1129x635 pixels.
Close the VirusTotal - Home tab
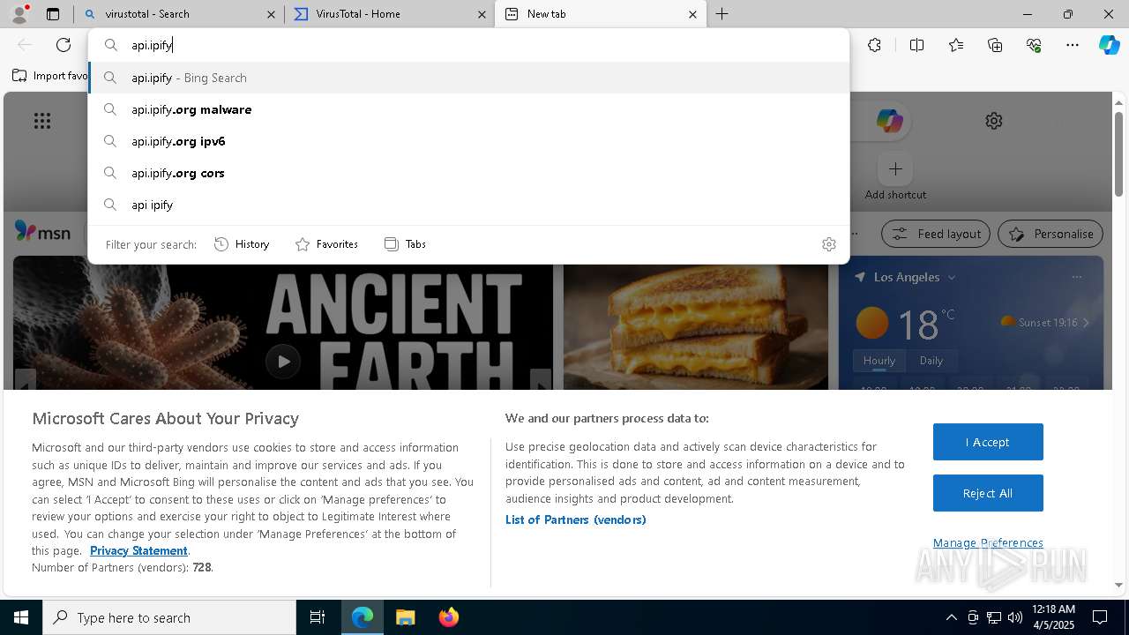click(482, 14)
